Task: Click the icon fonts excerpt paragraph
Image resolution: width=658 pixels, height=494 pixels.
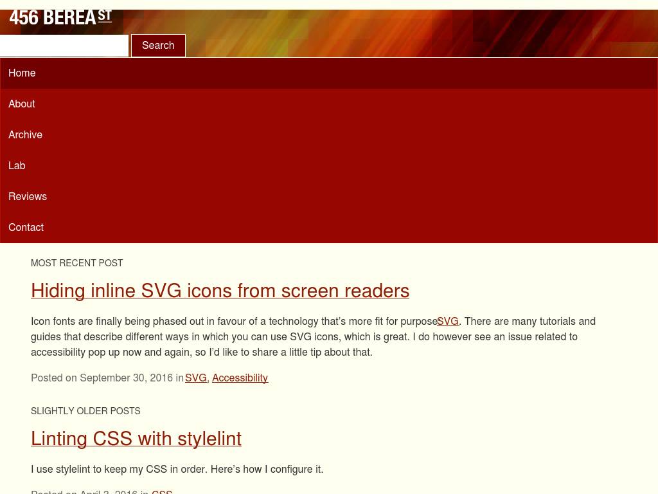Action: tap(257, 337)
